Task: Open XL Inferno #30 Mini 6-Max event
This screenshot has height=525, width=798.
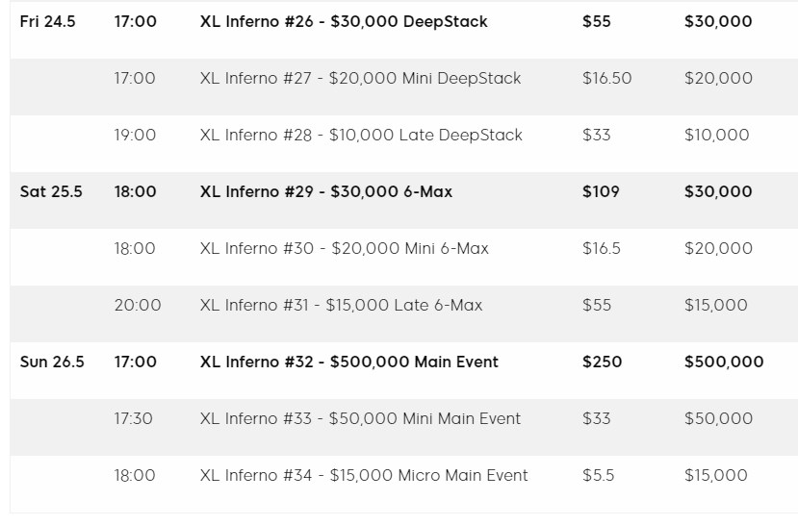Action: pyautogui.click(x=344, y=248)
